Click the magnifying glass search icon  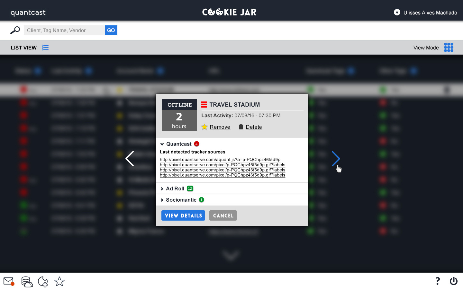point(15,30)
